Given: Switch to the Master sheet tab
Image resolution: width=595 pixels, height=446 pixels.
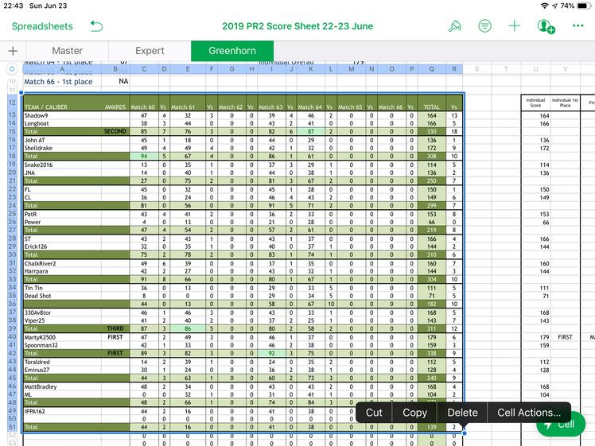Looking at the screenshot, I should click(67, 51).
